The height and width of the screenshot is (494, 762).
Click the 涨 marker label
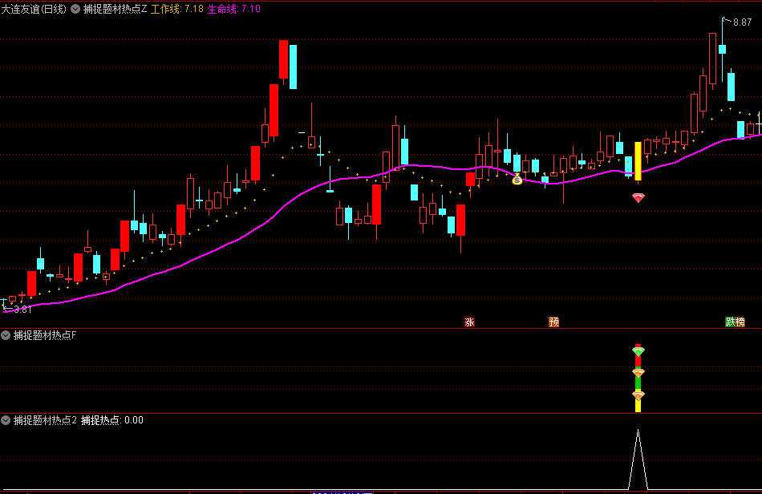(x=469, y=322)
